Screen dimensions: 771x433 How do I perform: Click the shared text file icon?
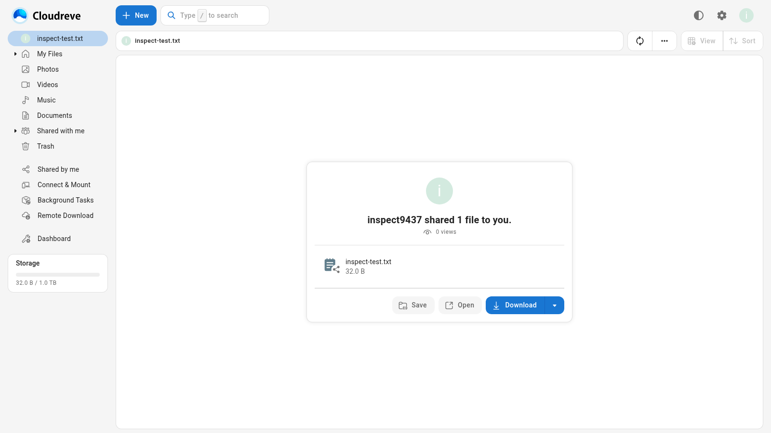tap(332, 266)
